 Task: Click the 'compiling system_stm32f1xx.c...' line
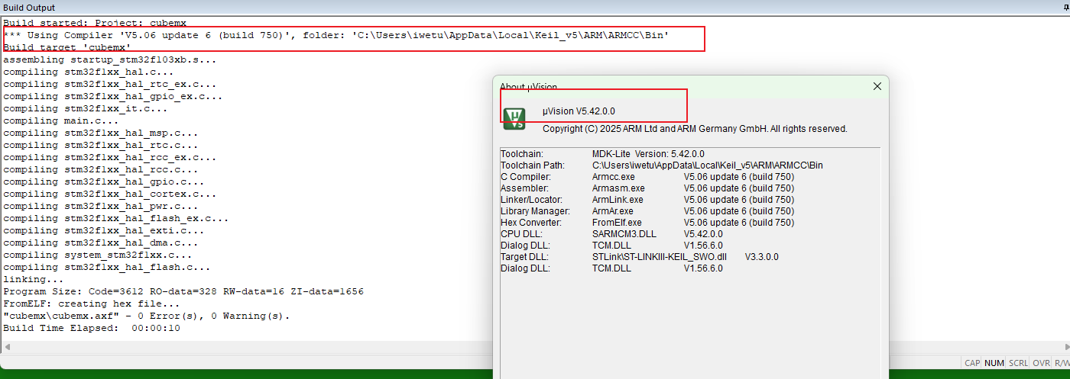tap(98, 255)
